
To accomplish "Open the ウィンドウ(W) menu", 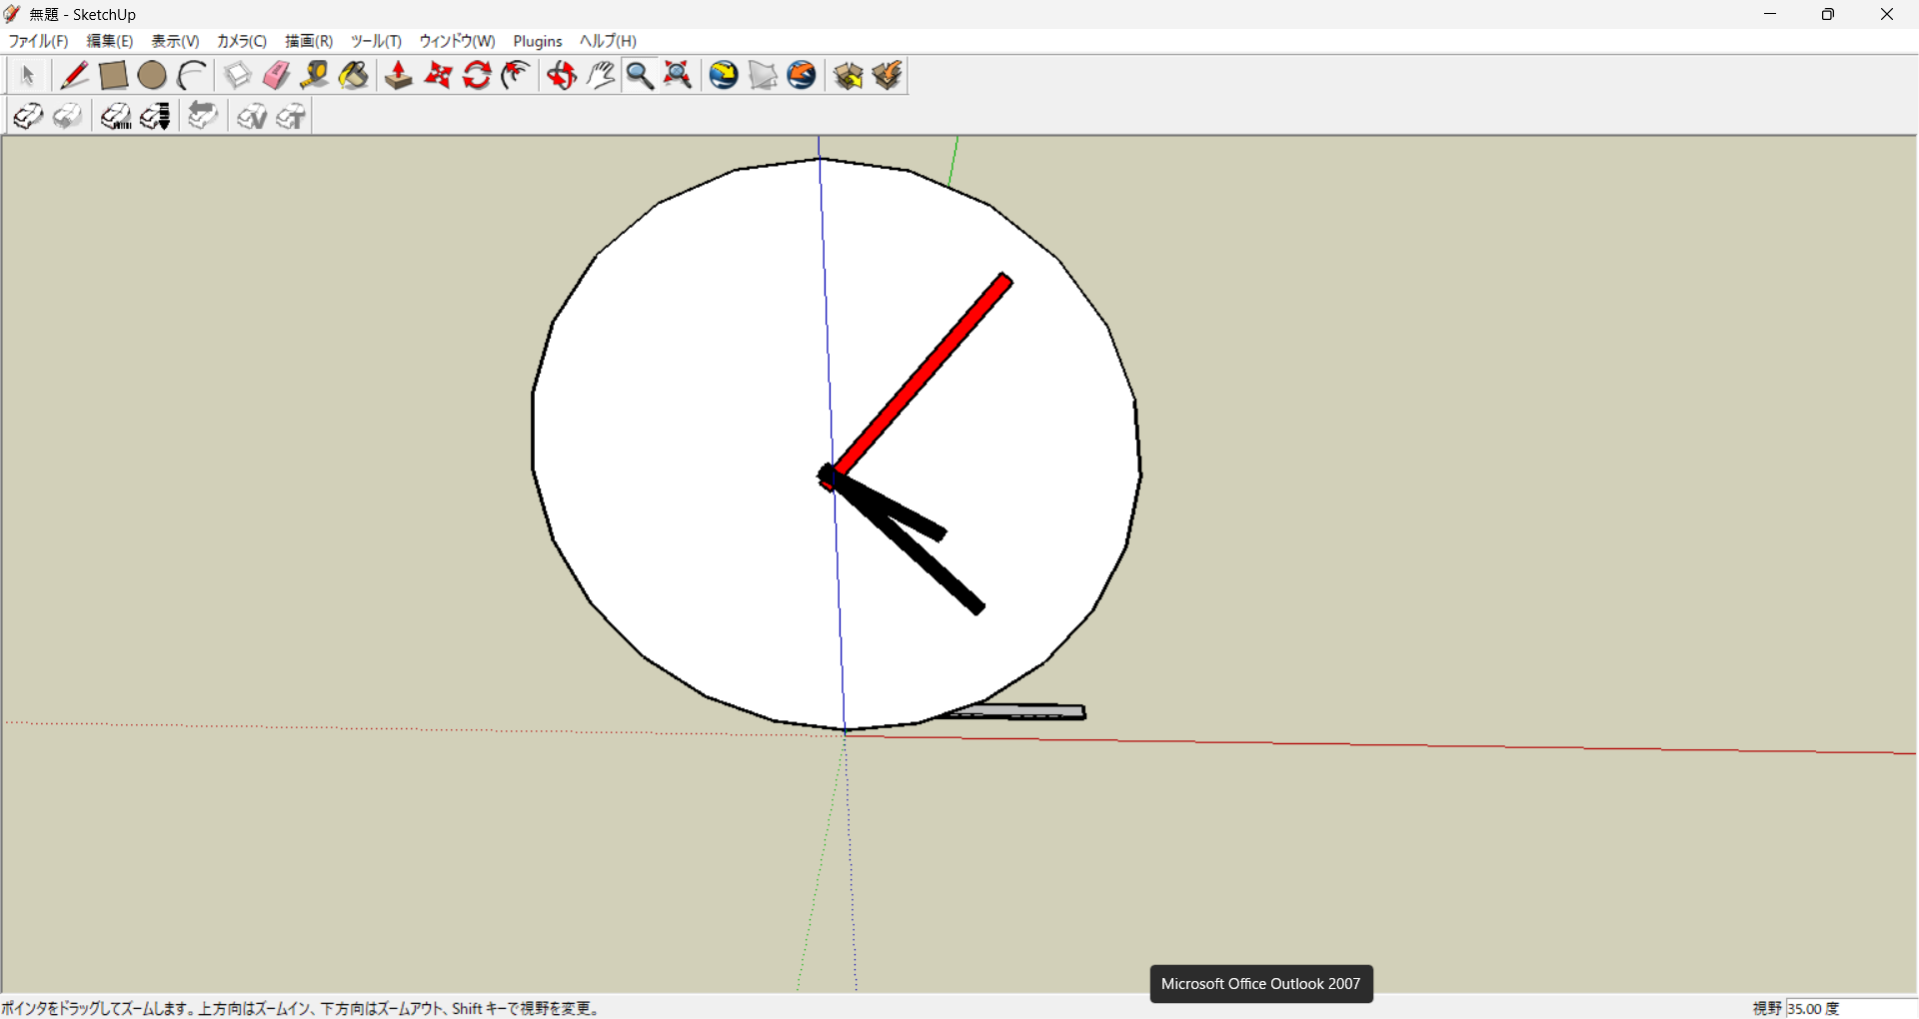I will [457, 41].
